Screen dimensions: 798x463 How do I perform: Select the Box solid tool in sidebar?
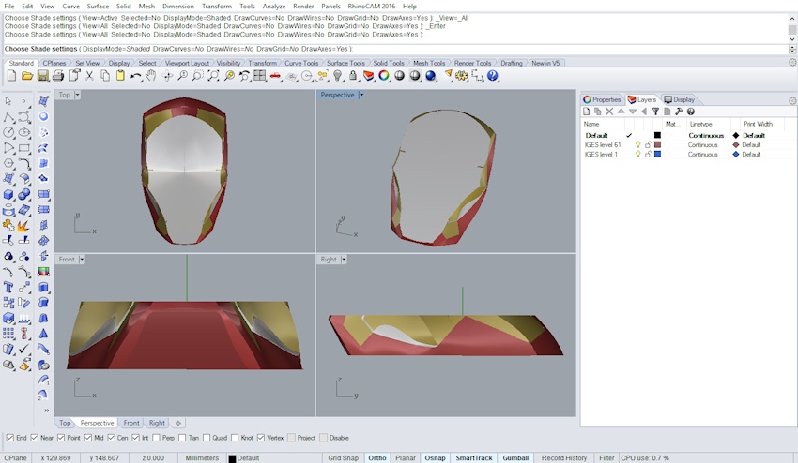coord(8,195)
